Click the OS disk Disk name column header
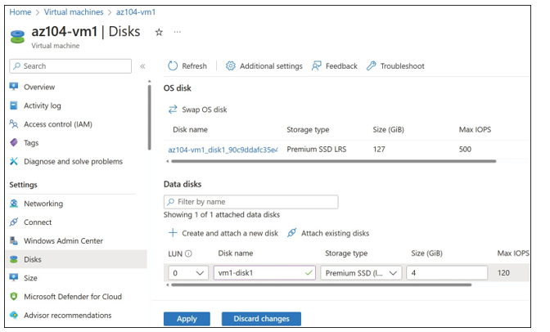The width and height of the screenshot is (550, 332). click(x=190, y=130)
